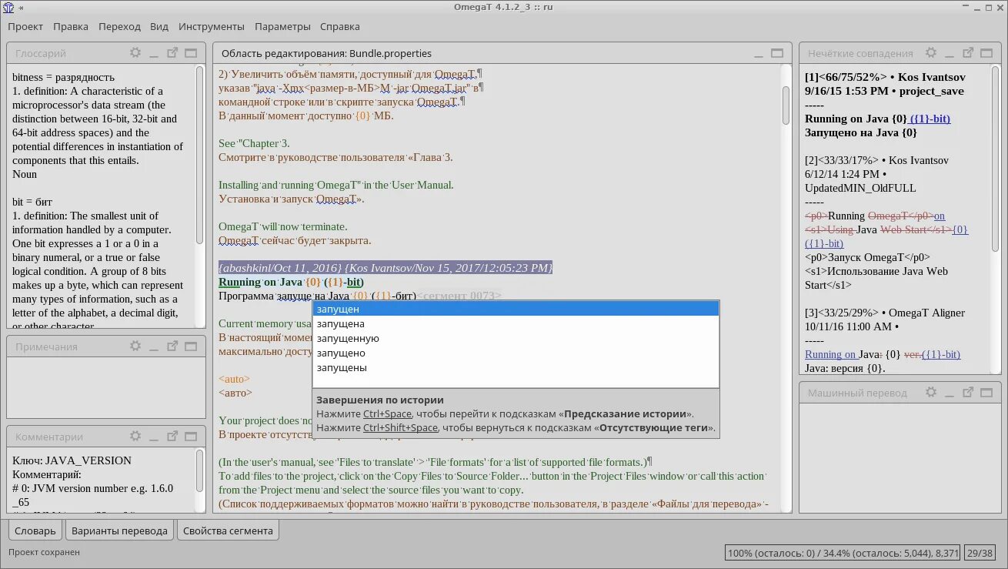This screenshot has width=1008, height=569.
Task: Click the OmegaT application icon in the title bar
Action: [8, 7]
